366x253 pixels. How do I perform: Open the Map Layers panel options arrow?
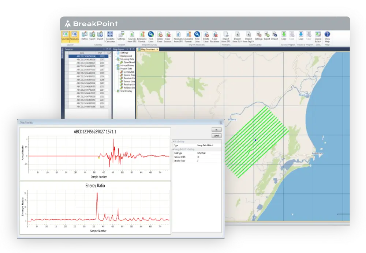coord(127,49)
